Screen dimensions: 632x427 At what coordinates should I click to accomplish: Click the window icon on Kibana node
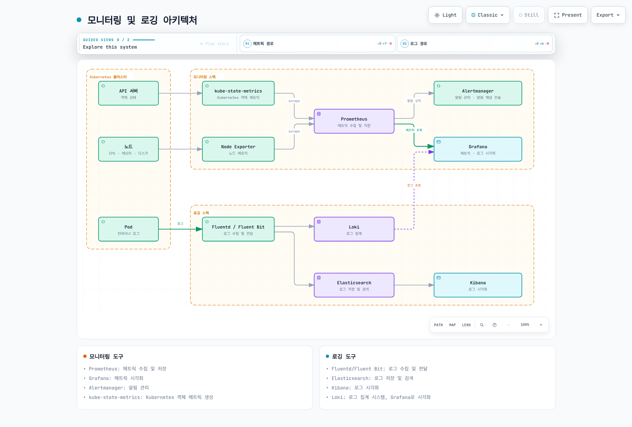coord(438,278)
